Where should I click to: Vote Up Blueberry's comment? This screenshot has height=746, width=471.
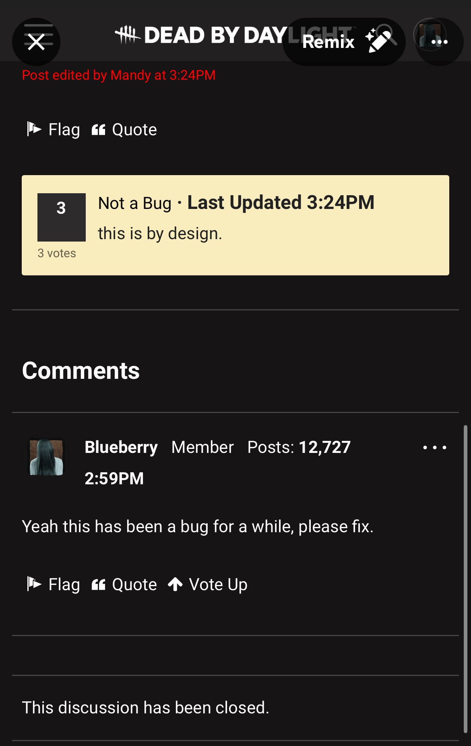click(x=207, y=584)
